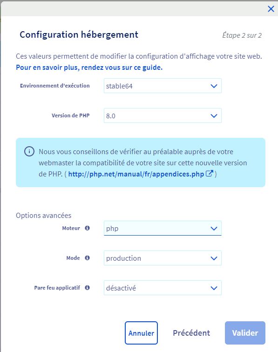Open the Pare feu applicatif dropdown showing désactivé
The width and height of the screenshot is (278, 352).
(x=163, y=288)
